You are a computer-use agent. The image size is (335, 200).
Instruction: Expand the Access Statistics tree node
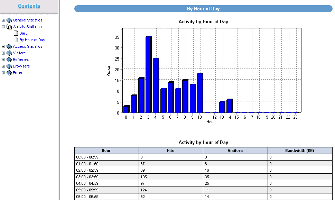point(3,47)
